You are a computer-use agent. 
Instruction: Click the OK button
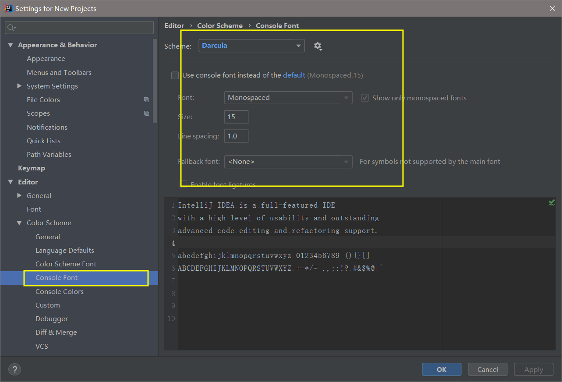point(442,369)
